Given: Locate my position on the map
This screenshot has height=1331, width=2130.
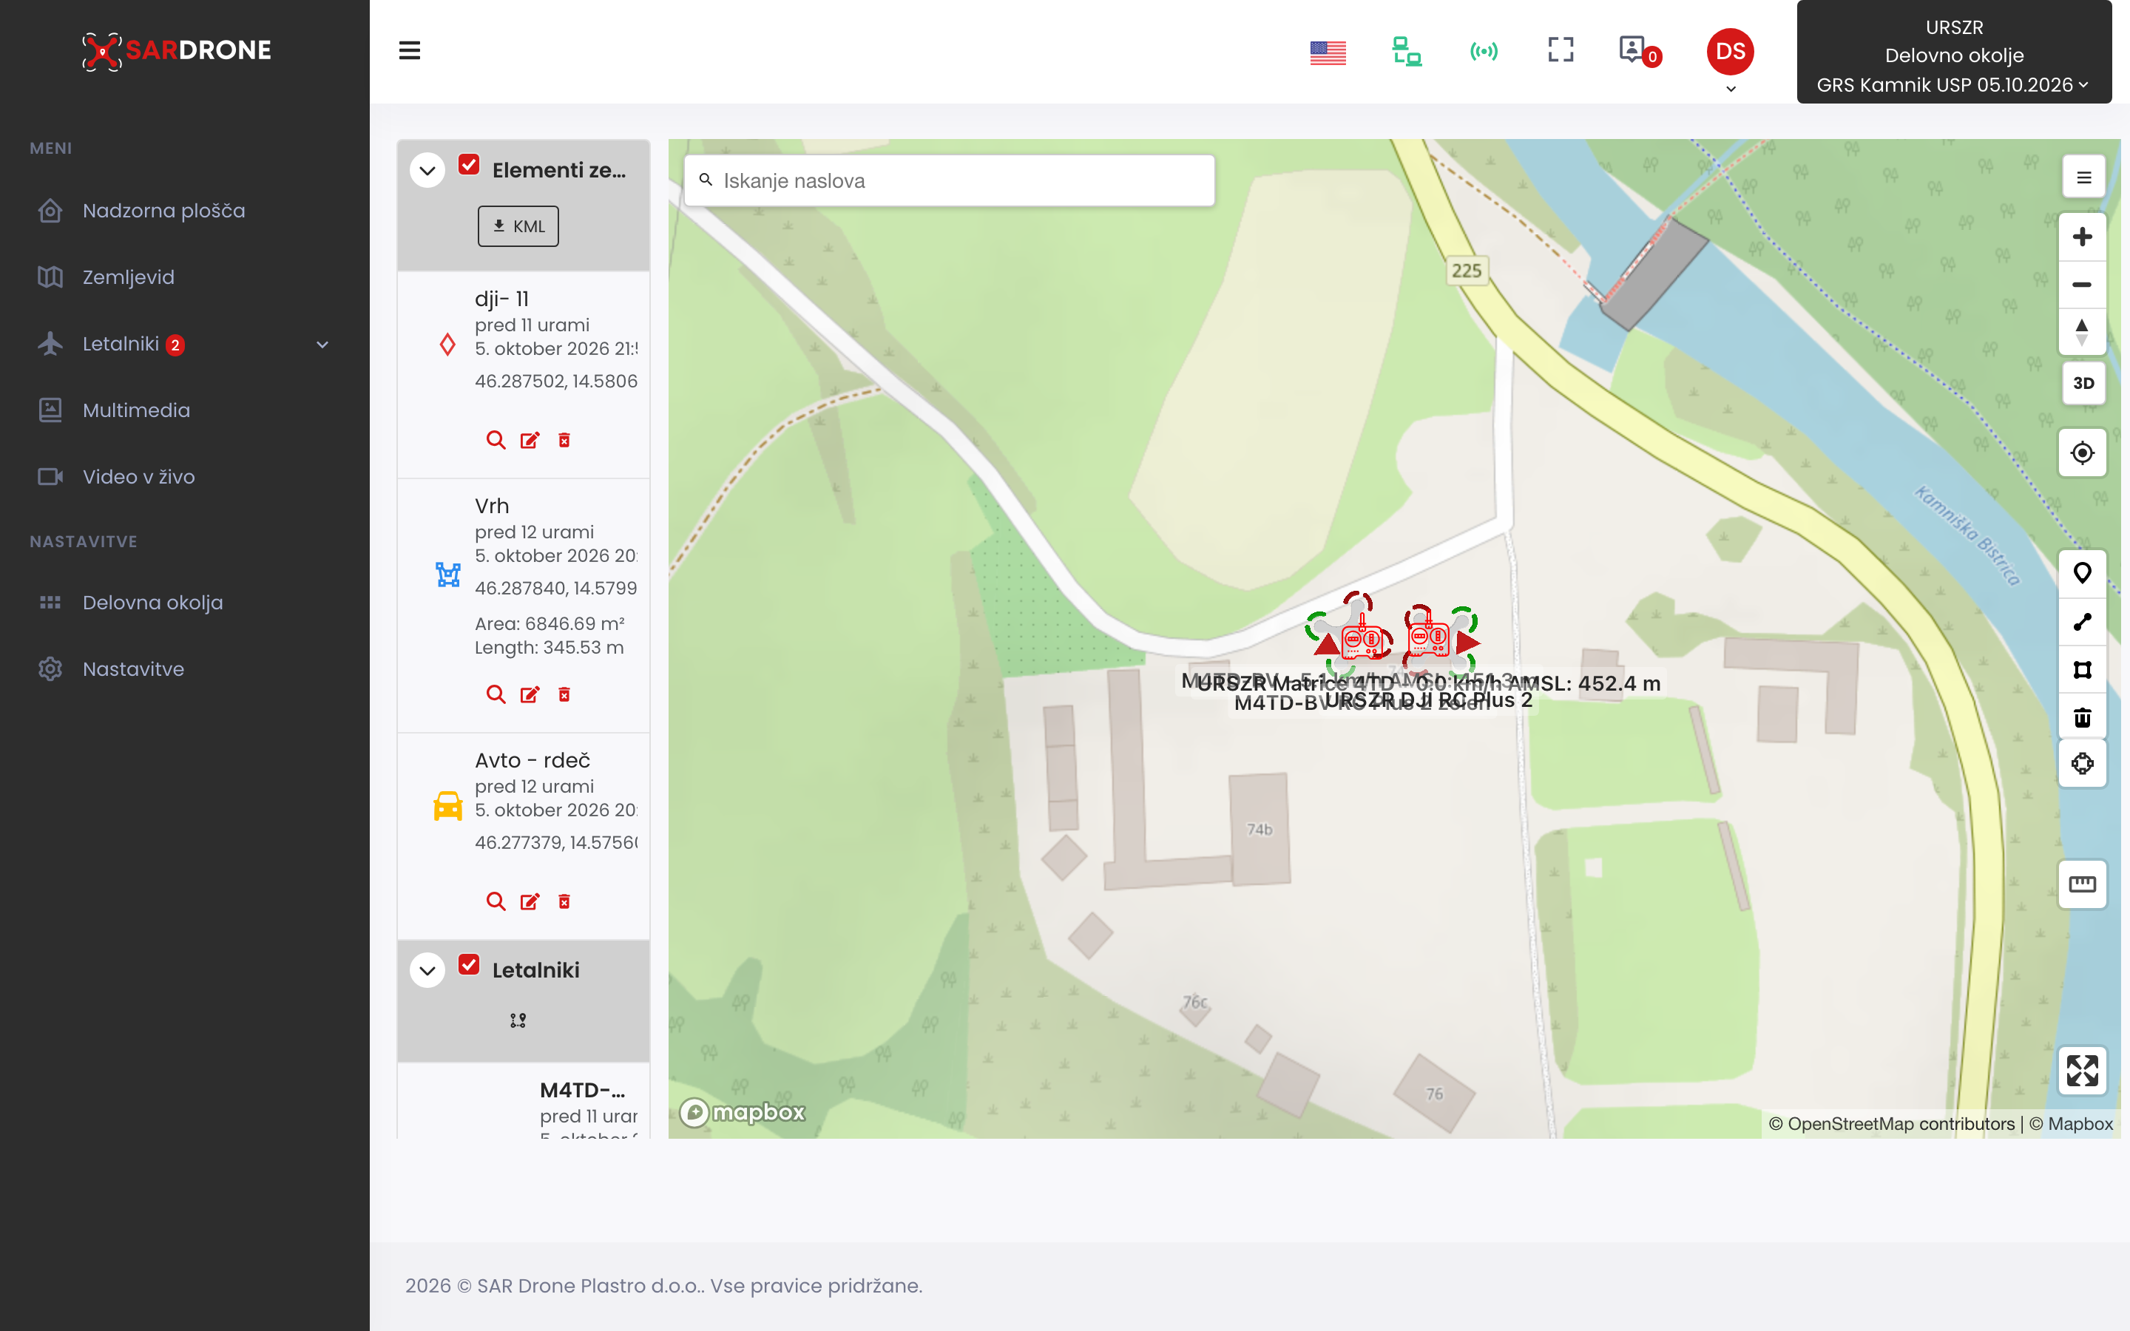Looking at the screenshot, I should tap(2082, 453).
